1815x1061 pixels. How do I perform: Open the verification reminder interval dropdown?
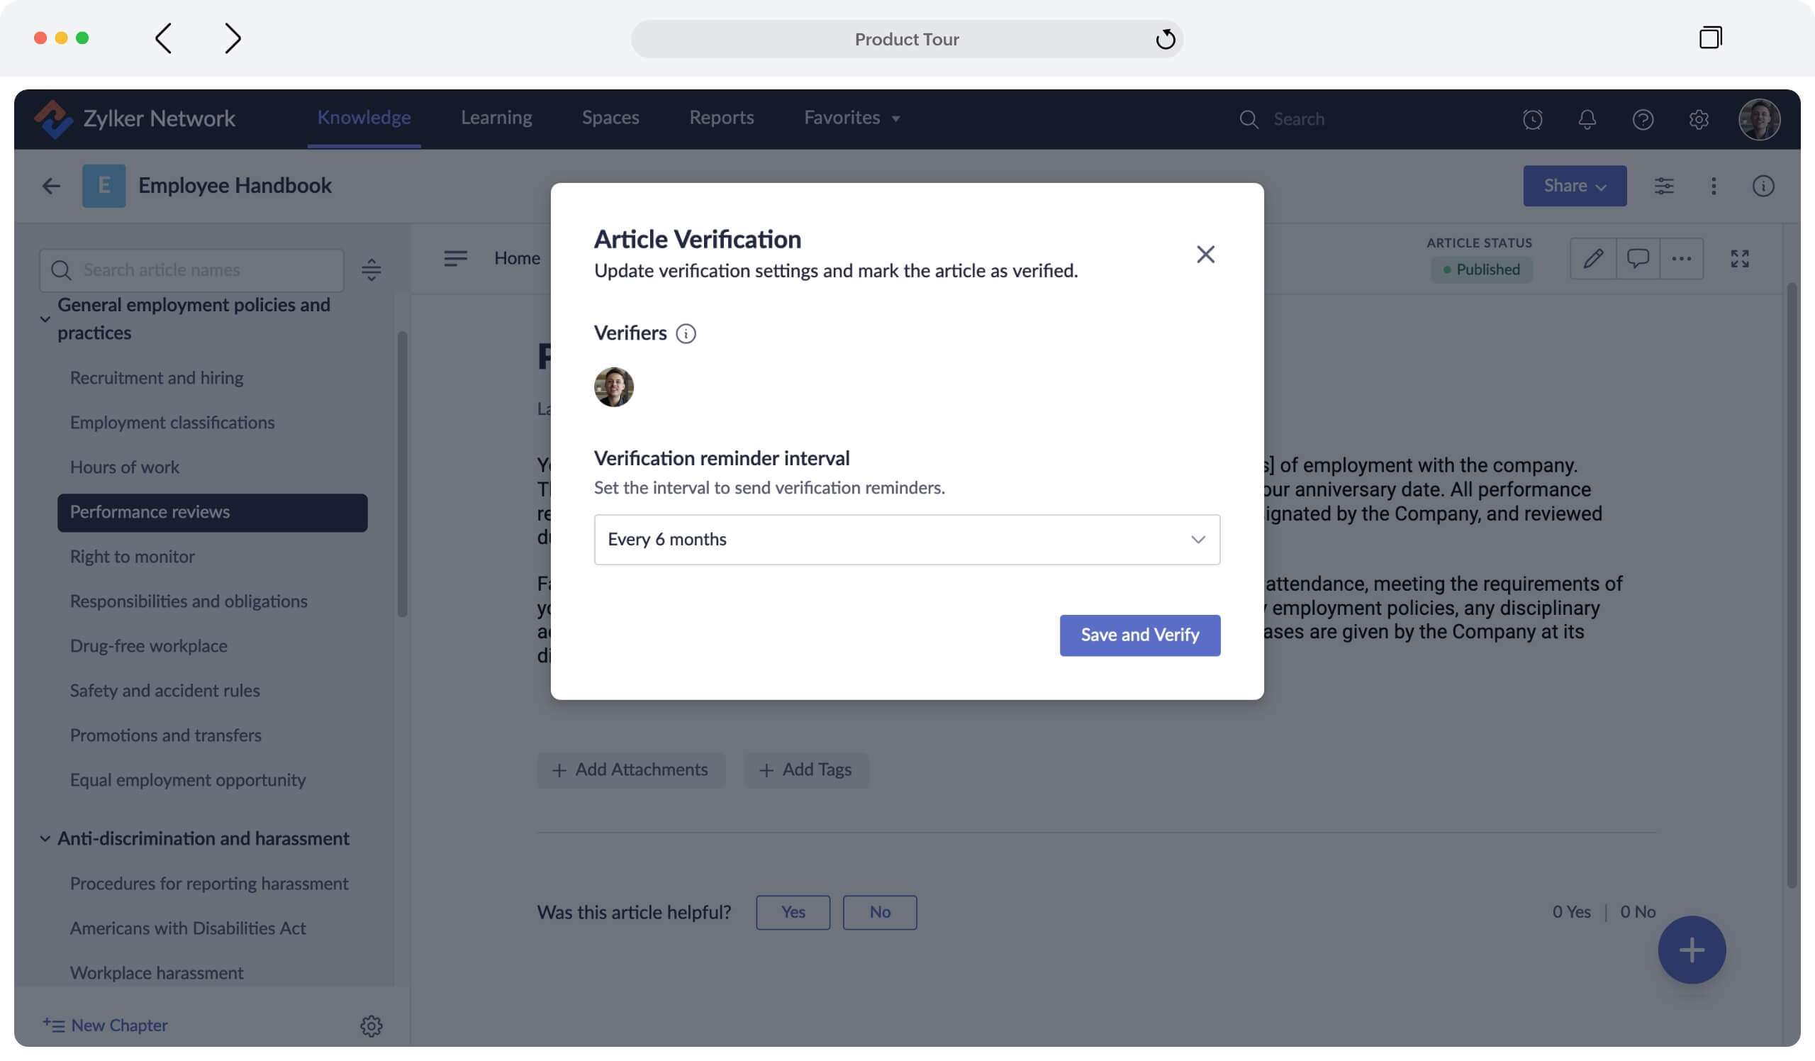point(906,540)
